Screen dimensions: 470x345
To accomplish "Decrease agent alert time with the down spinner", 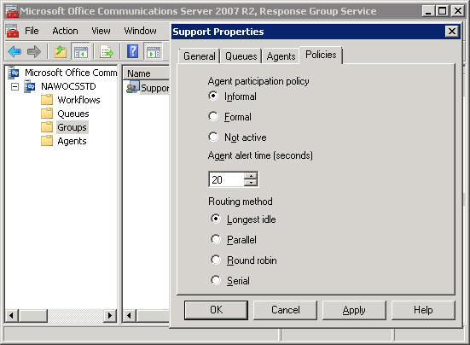I will coord(251,183).
